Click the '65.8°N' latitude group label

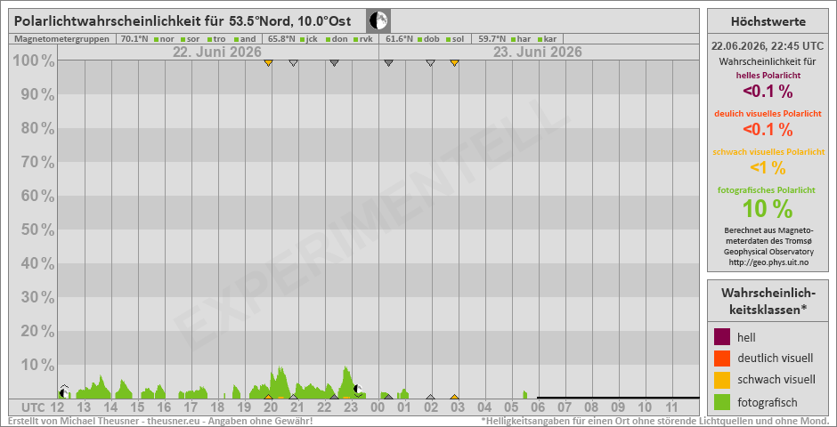(x=282, y=39)
